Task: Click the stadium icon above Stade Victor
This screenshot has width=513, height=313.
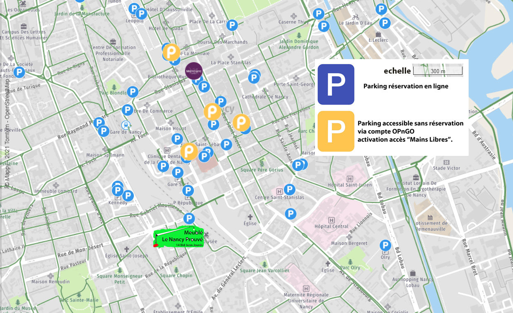Action: [x=446, y=162]
